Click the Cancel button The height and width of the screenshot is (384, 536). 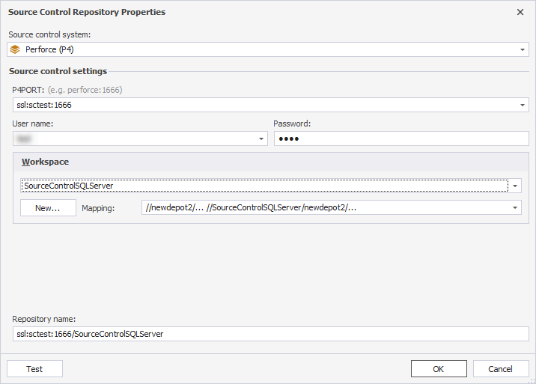click(x=501, y=369)
